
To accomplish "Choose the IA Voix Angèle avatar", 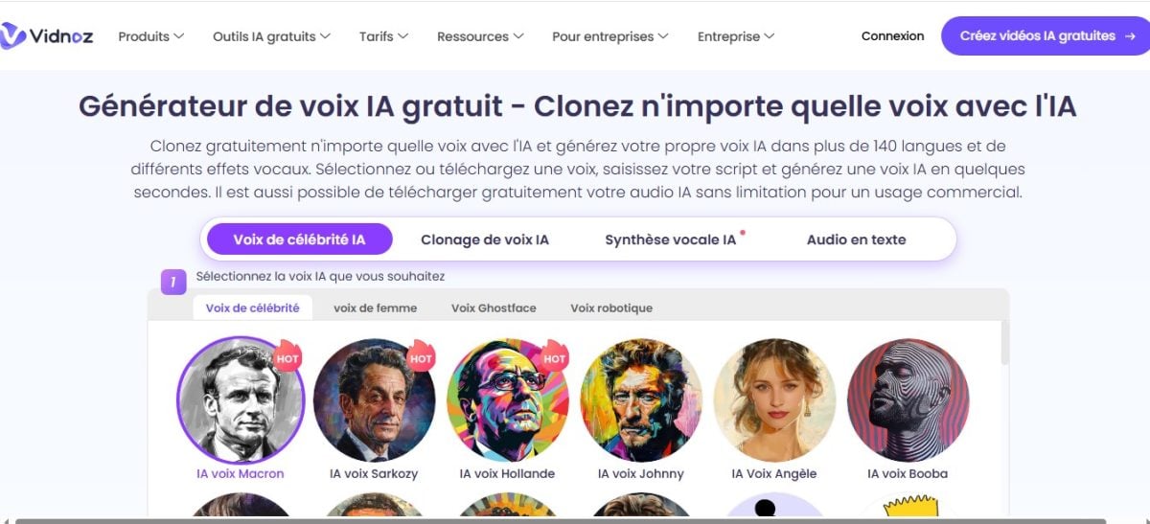I will [774, 399].
